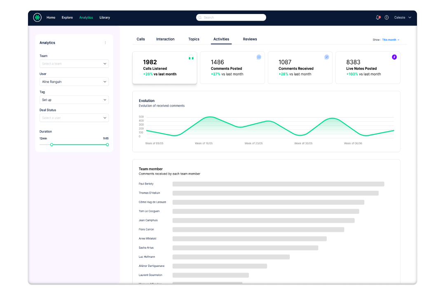Open the Analytics panel three-dot menu
Viewport: 445px width, 296px height.
(x=105, y=42)
